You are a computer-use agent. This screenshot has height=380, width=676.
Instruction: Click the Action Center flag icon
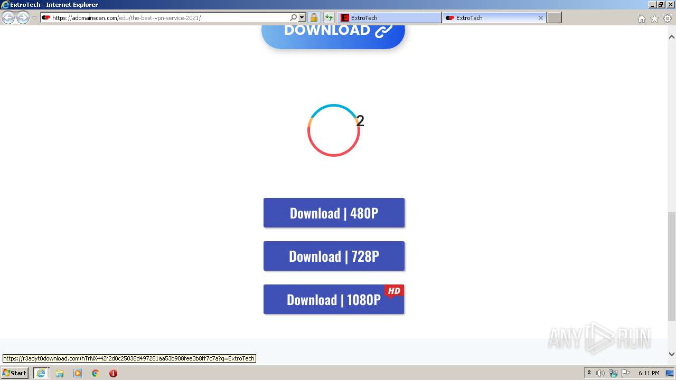click(626, 373)
